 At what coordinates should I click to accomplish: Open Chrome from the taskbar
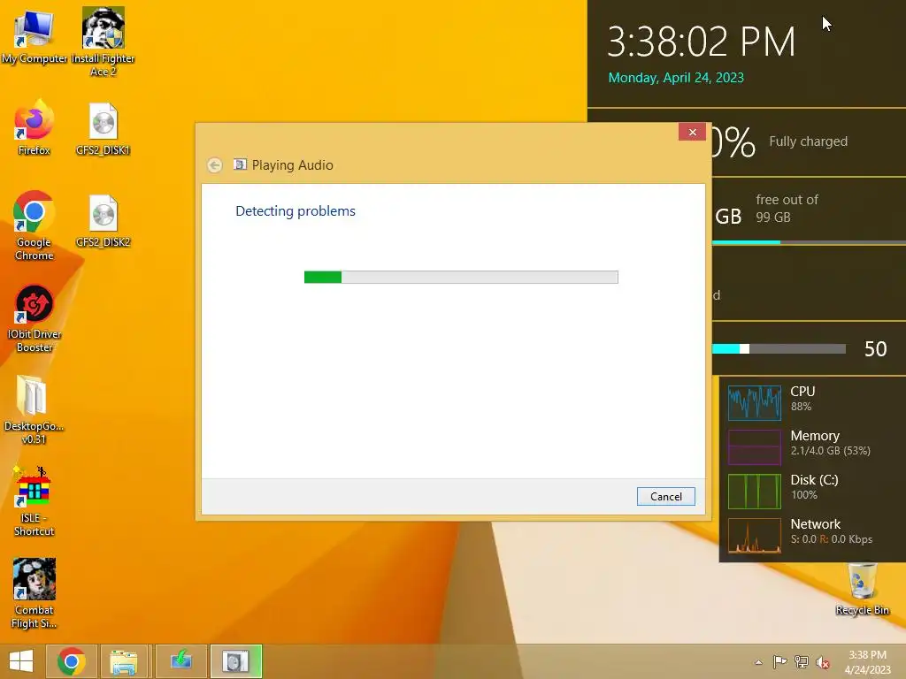tap(71, 661)
